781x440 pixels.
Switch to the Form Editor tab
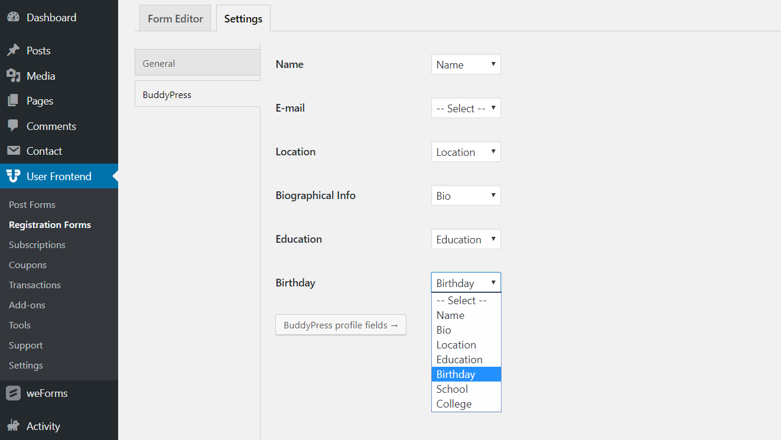click(x=175, y=18)
